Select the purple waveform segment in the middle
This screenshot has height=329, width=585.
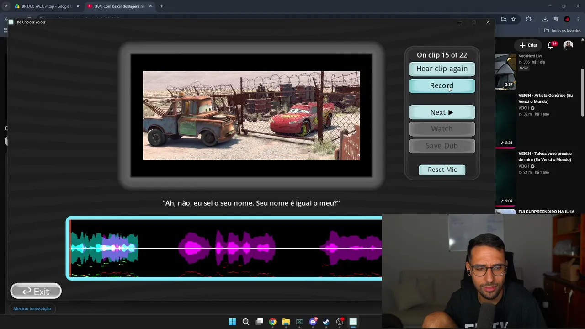tap(227, 248)
